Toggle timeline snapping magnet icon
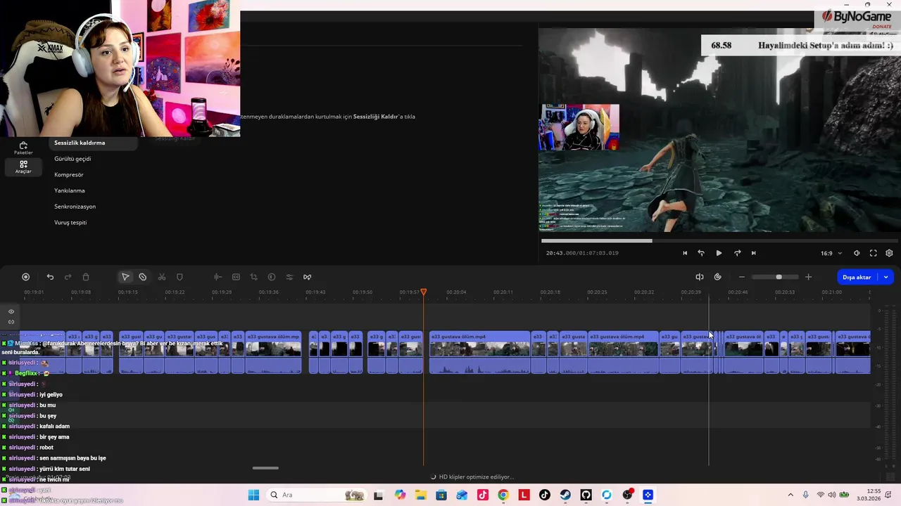901x506 pixels. pyautogui.click(x=700, y=277)
